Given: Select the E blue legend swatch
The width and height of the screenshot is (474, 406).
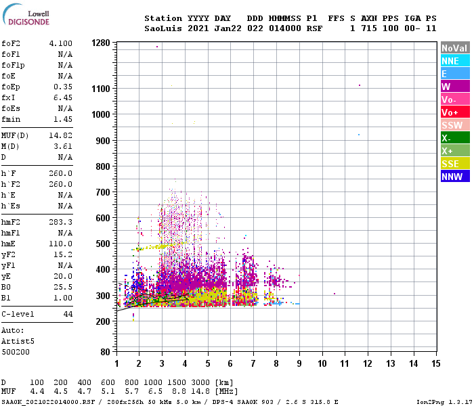Looking at the screenshot, I should (455, 74).
